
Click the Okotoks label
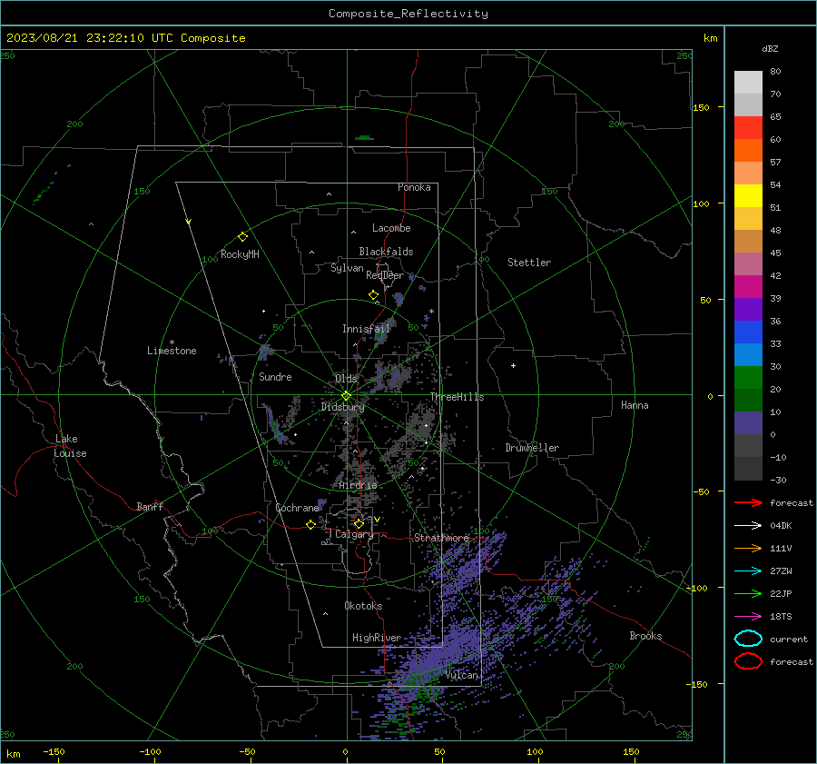pyautogui.click(x=363, y=606)
